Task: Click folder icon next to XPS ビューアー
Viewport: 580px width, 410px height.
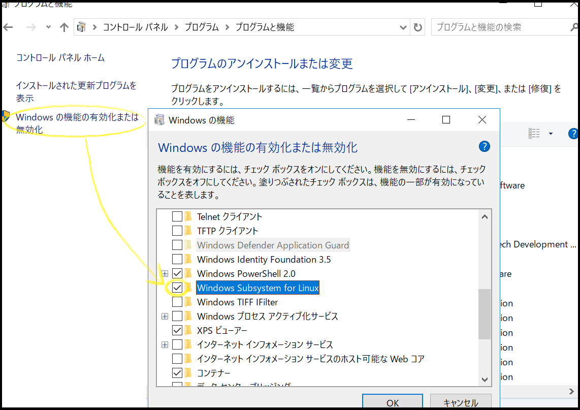Action: pyautogui.click(x=188, y=330)
